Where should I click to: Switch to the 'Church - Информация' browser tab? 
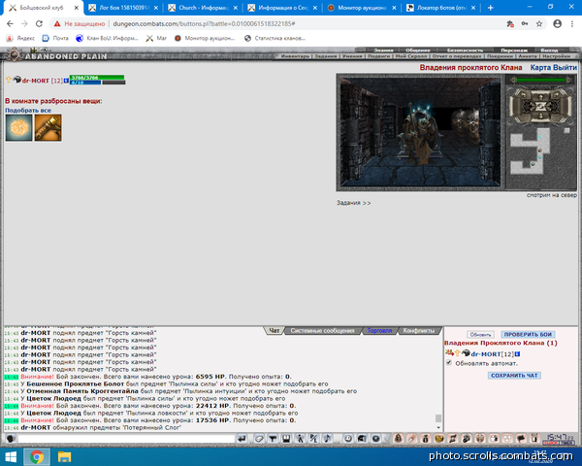204,8
